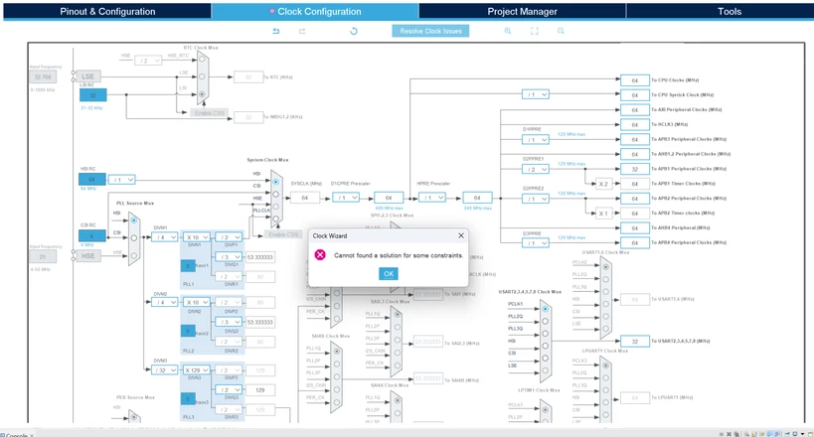
Task: Click the LSE oscillator block
Action: (x=88, y=76)
